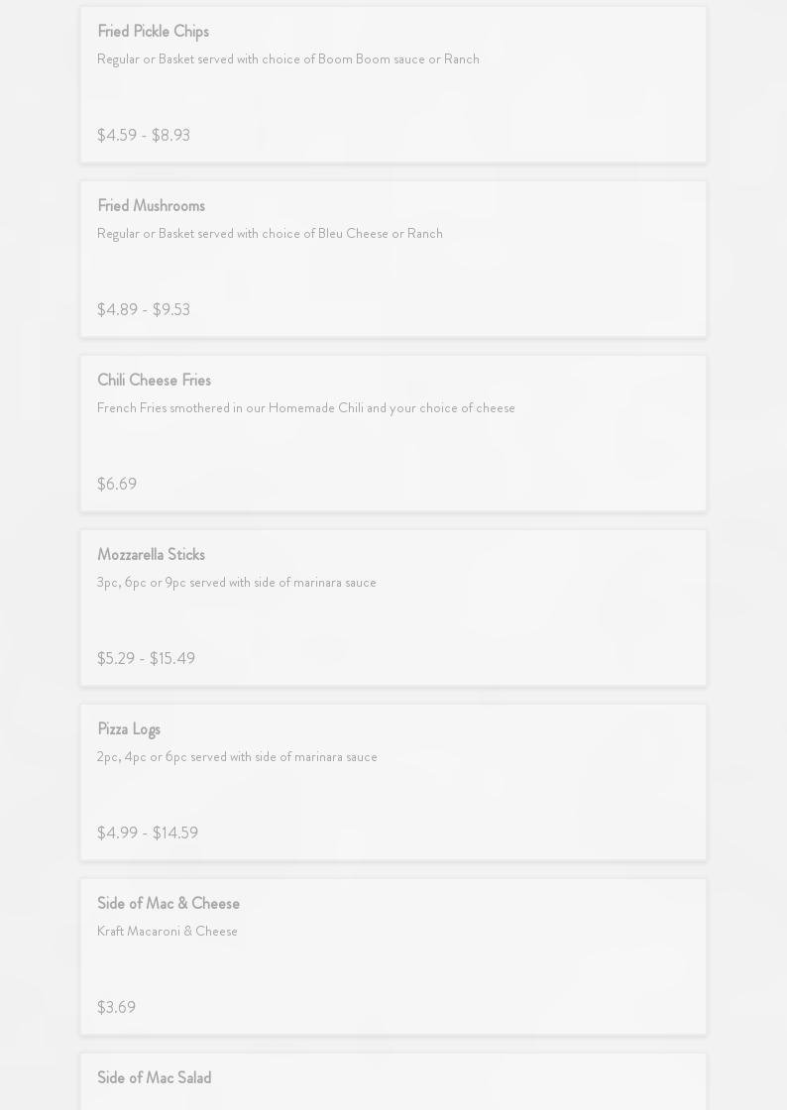Open the Pizza Logs item
This screenshot has height=1110, width=787.
click(x=129, y=729)
